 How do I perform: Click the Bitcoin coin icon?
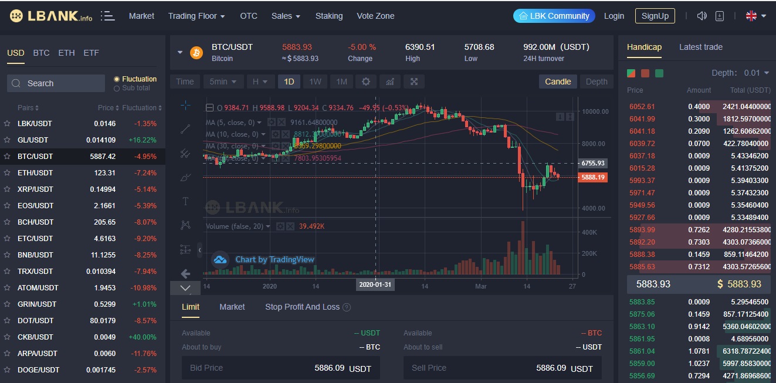196,53
